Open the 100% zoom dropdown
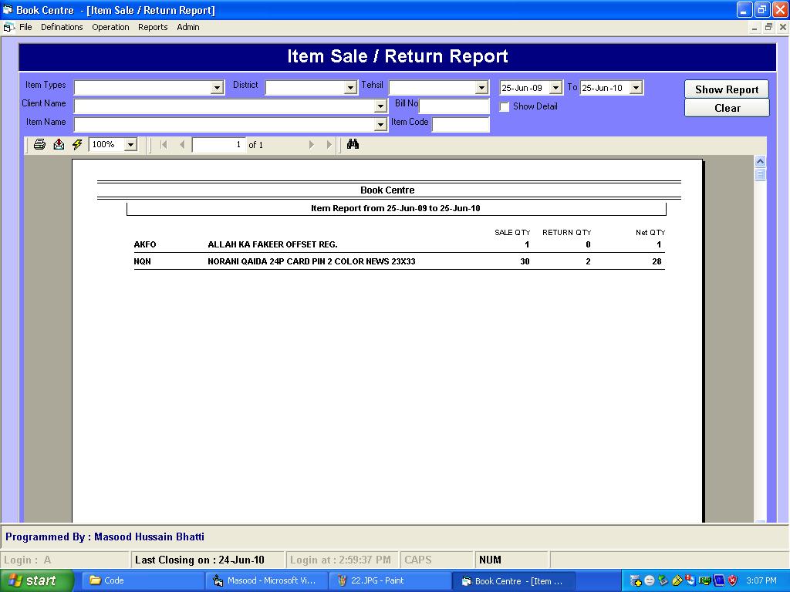The width and height of the screenshot is (790, 592). 130,145
